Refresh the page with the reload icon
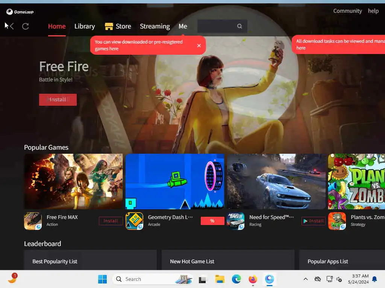385x288 pixels. (26, 26)
